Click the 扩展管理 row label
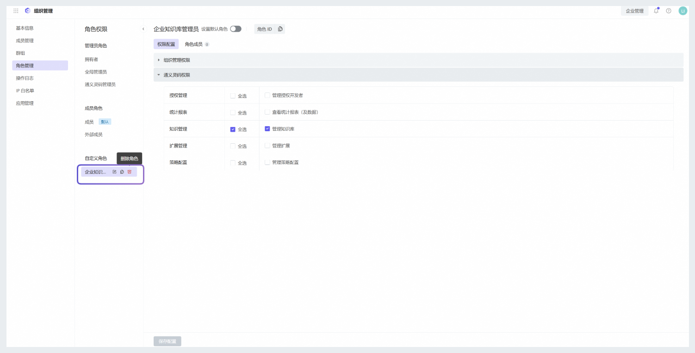The width and height of the screenshot is (695, 353). [x=178, y=146]
